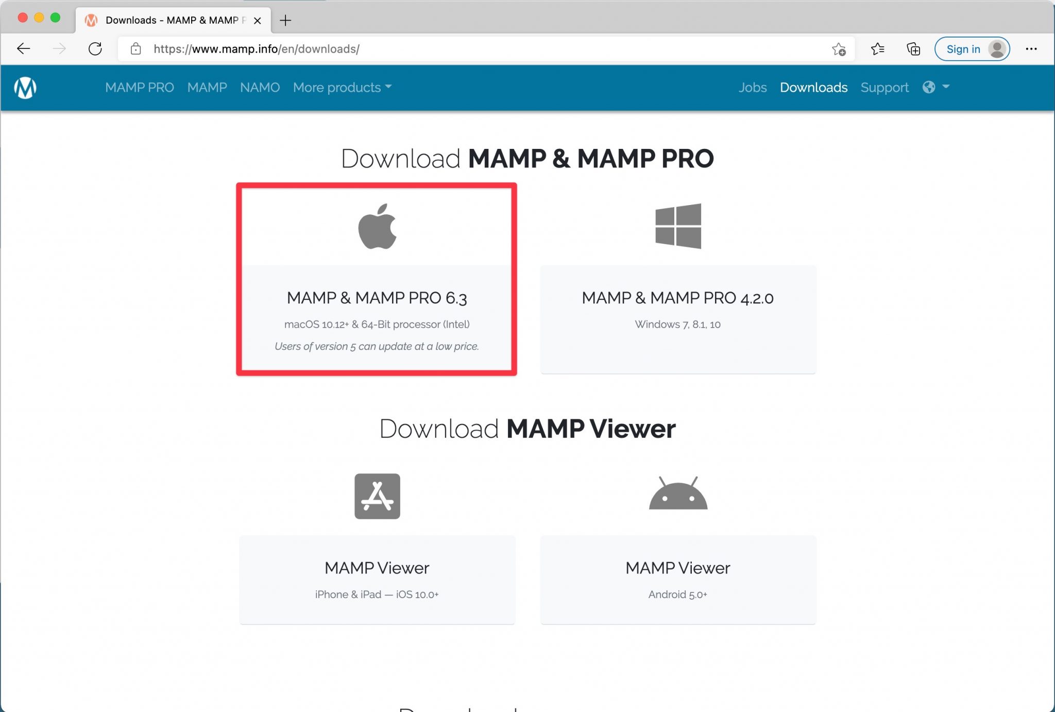Switch to the Downloads menu item
This screenshot has width=1055, height=712.
(813, 88)
